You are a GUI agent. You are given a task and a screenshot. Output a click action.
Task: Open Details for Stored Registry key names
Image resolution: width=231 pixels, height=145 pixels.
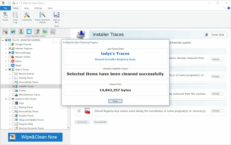point(217,111)
